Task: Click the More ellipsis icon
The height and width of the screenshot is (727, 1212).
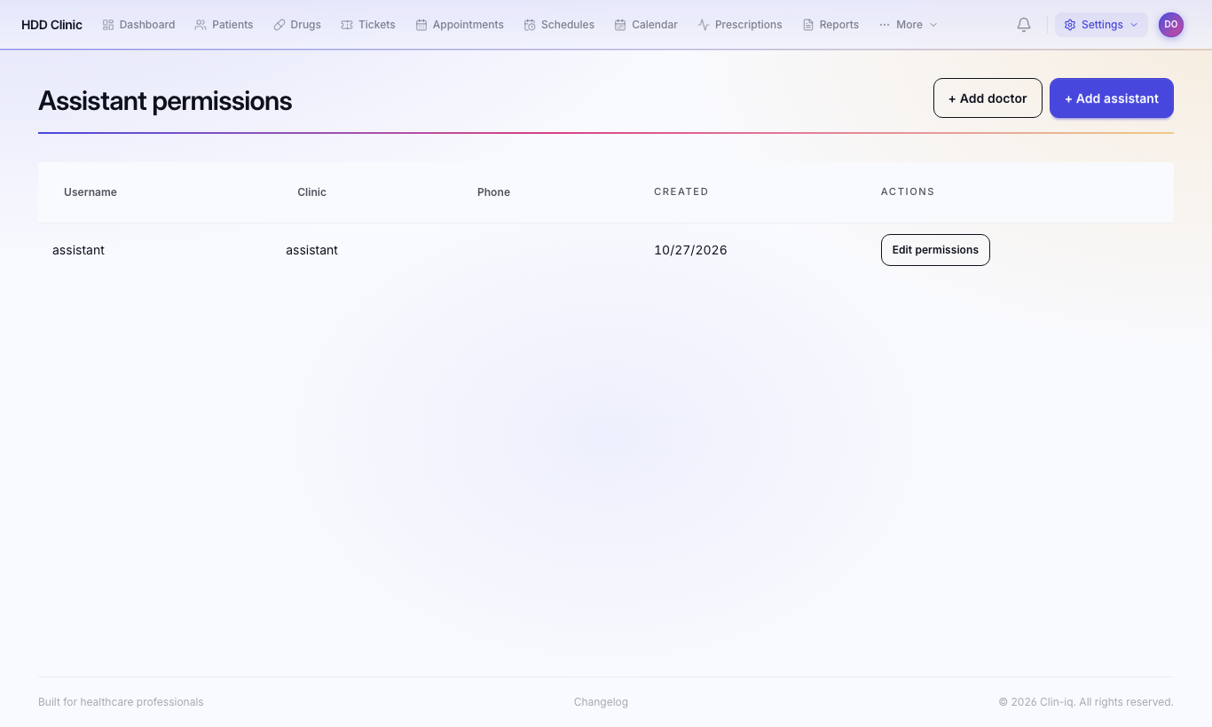Action: pyautogui.click(x=885, y=25)
